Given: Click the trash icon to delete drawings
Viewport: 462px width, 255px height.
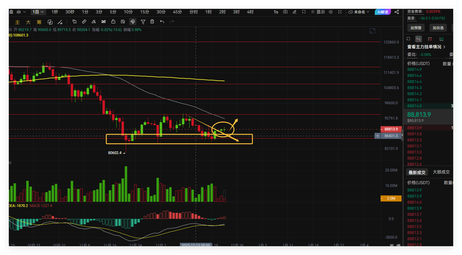Looking at the screenshot, I should click(x=152, y=22).
